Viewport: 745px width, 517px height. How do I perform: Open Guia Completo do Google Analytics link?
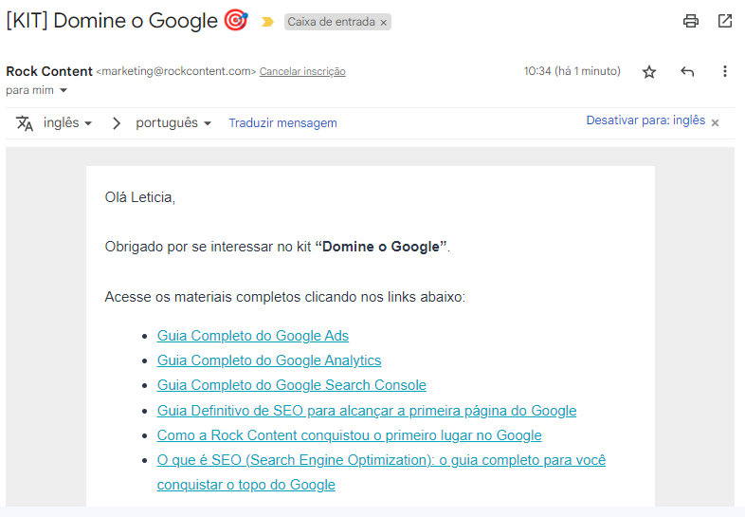[268, 360]
